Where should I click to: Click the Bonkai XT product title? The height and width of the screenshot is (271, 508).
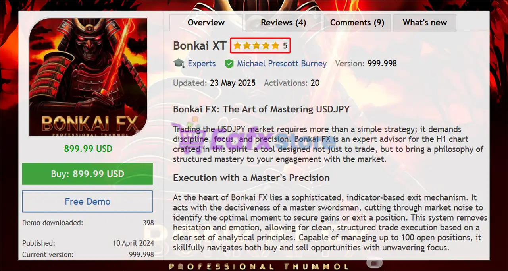200,46
